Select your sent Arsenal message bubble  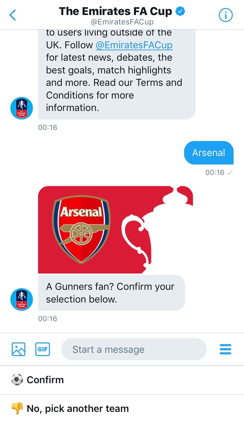click(x=209, y=152)
